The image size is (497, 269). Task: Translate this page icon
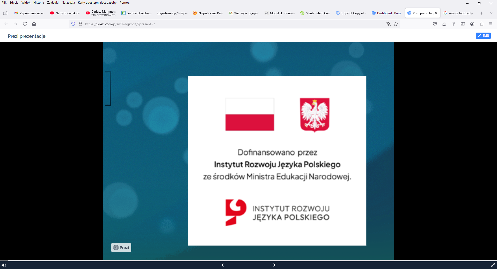click(x=388, y=24)
